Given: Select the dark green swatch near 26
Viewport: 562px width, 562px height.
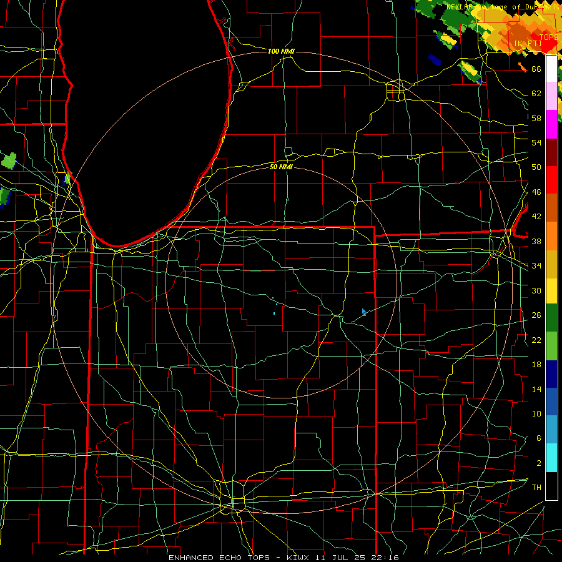Looking at the screenshot, I should 551,318.
